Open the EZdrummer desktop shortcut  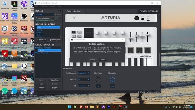(x=14, y=55)
